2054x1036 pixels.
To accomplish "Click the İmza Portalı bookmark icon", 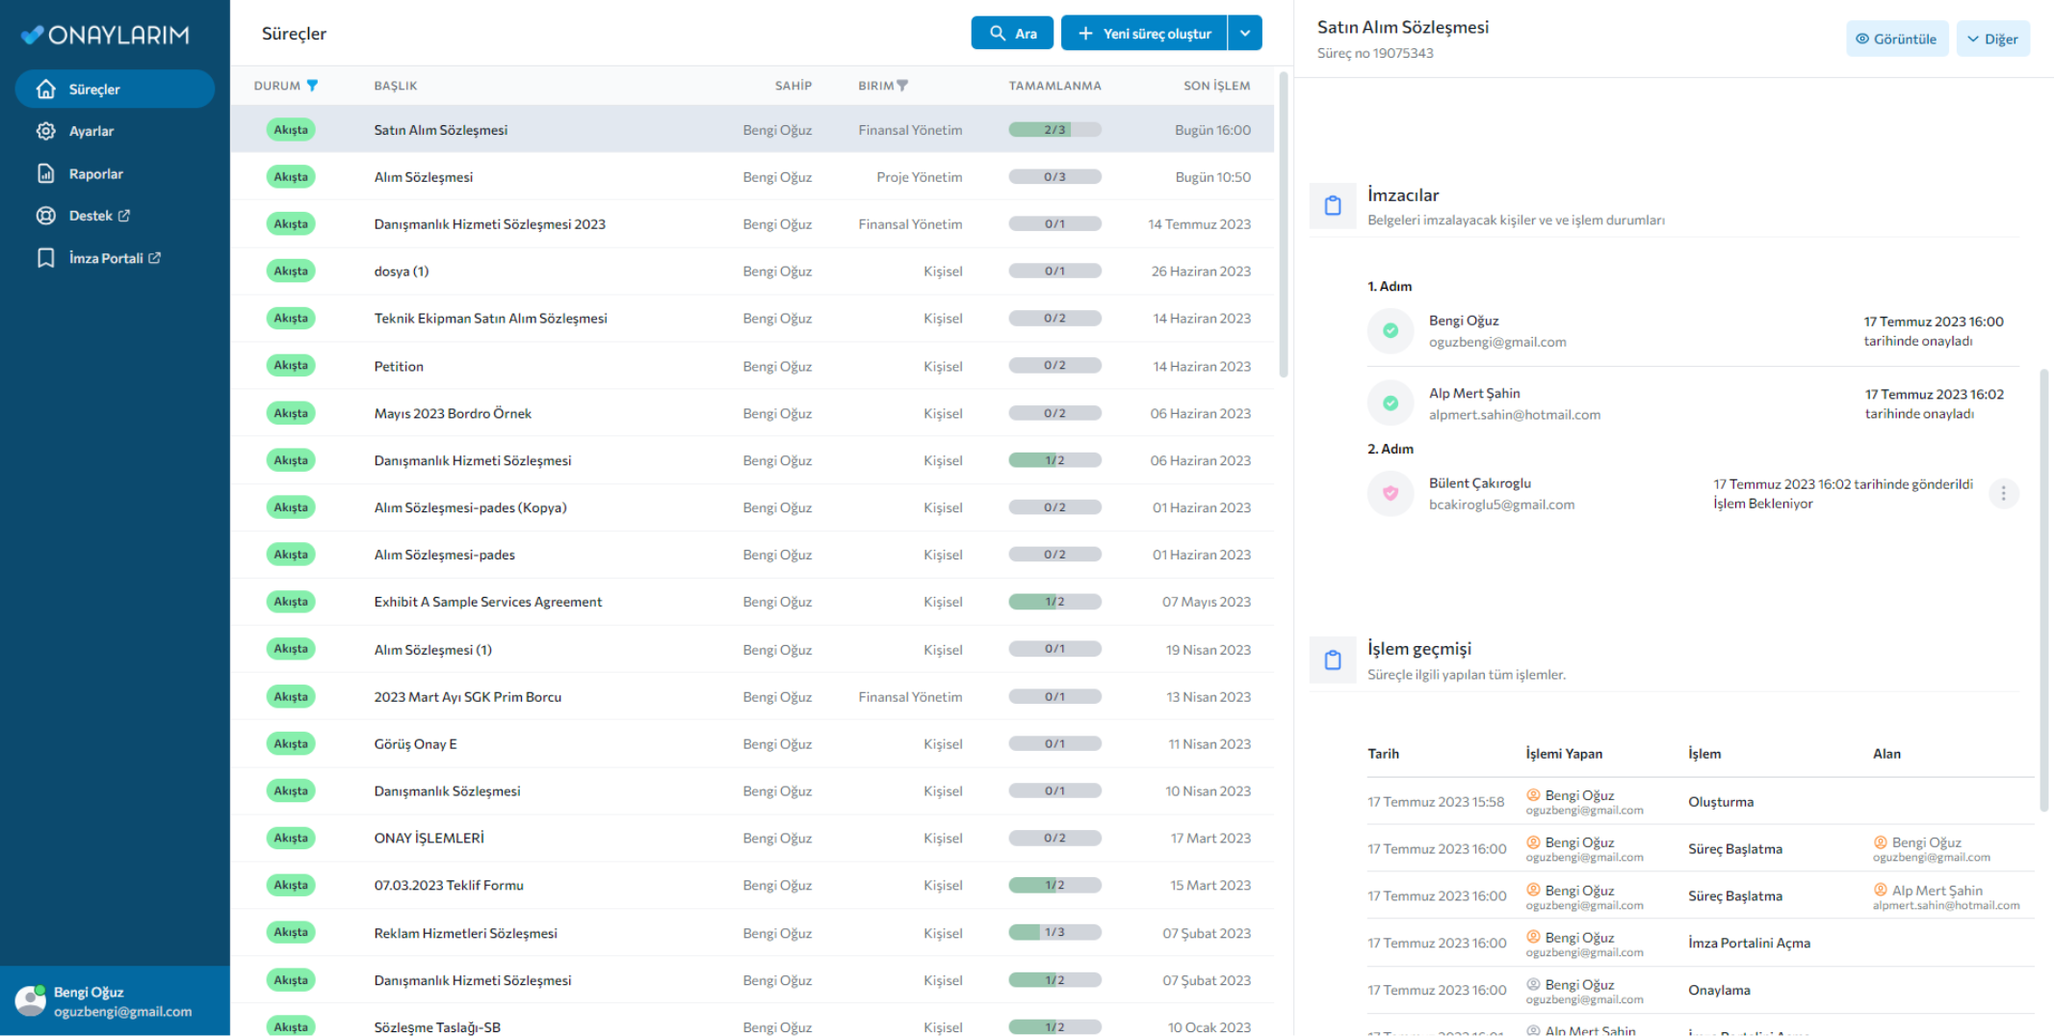I will point(45,258).
